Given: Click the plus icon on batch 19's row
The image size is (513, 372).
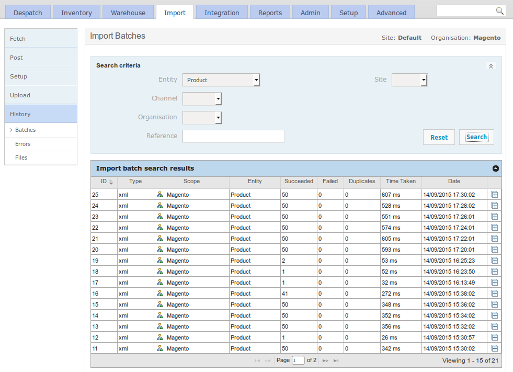Looking at the screenshot, I should [x=494, y=261].
